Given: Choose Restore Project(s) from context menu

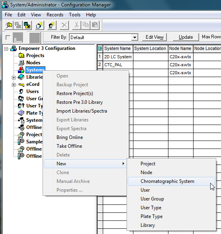Looking at the screenshot, I should point(86,93).
